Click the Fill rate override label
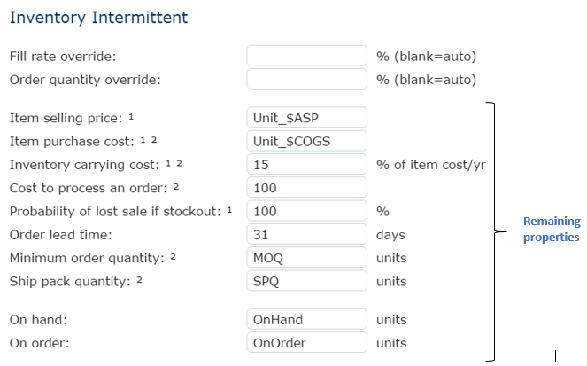The height and width of the screenshot is (366, 587). coord(63,56)
